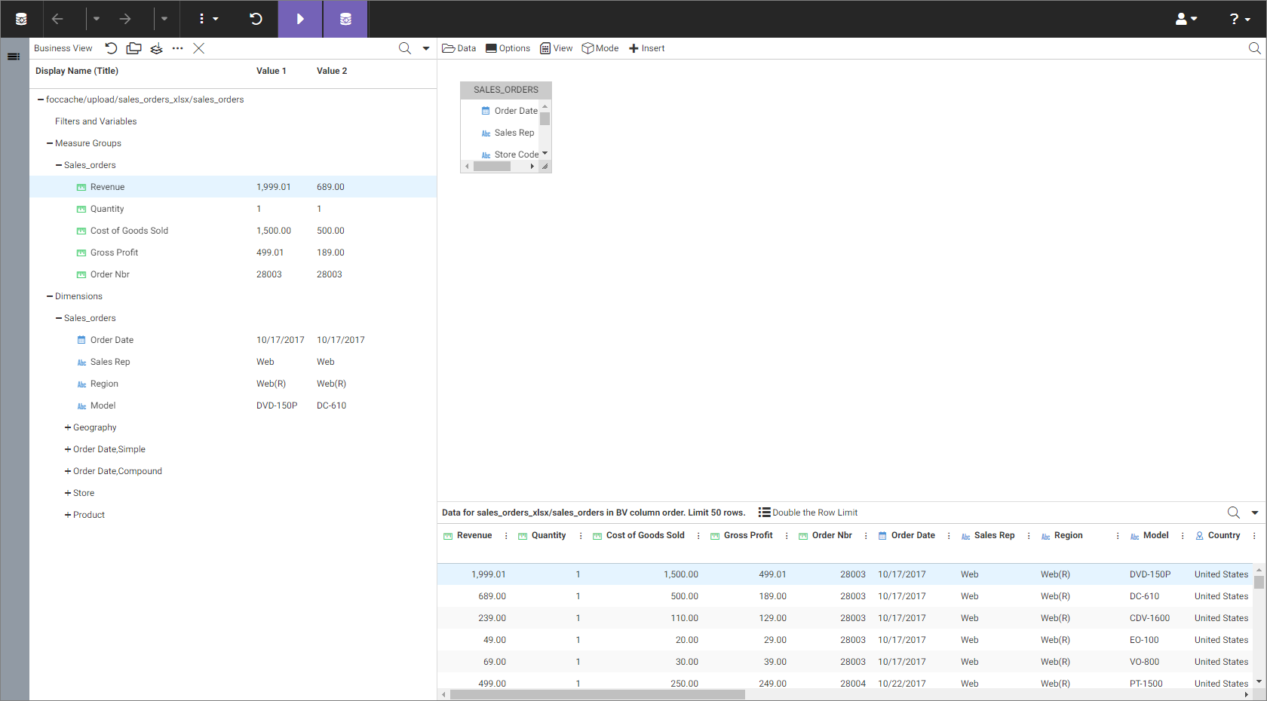
Task: Collapse the Measure Groups tree node
Action: (x=50, y=143)
